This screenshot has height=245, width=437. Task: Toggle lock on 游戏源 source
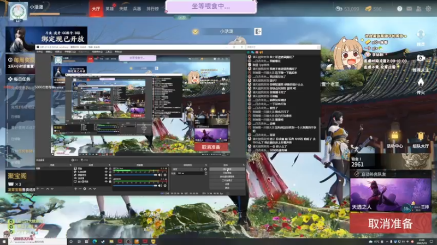[110, 178]
